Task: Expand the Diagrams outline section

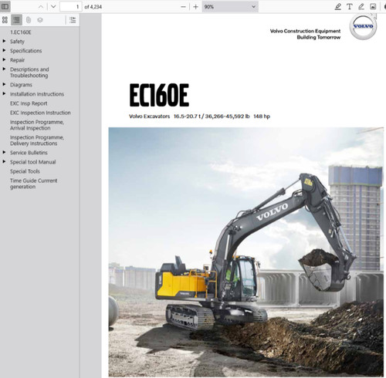Action: point(4,84)
